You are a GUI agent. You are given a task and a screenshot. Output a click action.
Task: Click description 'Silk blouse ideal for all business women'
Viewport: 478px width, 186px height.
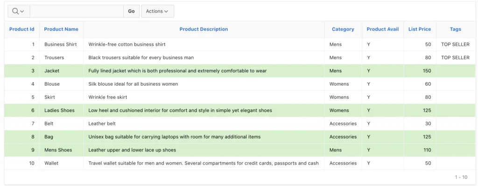pyautogui.click(x=133, y=84)
